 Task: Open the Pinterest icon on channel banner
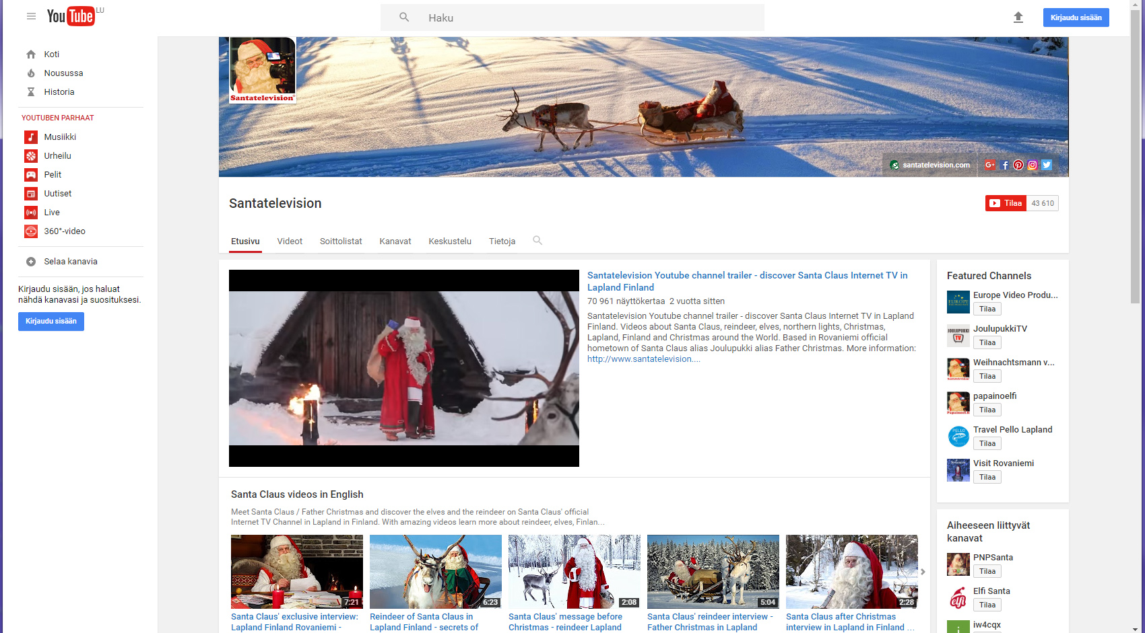[1018, 165]
